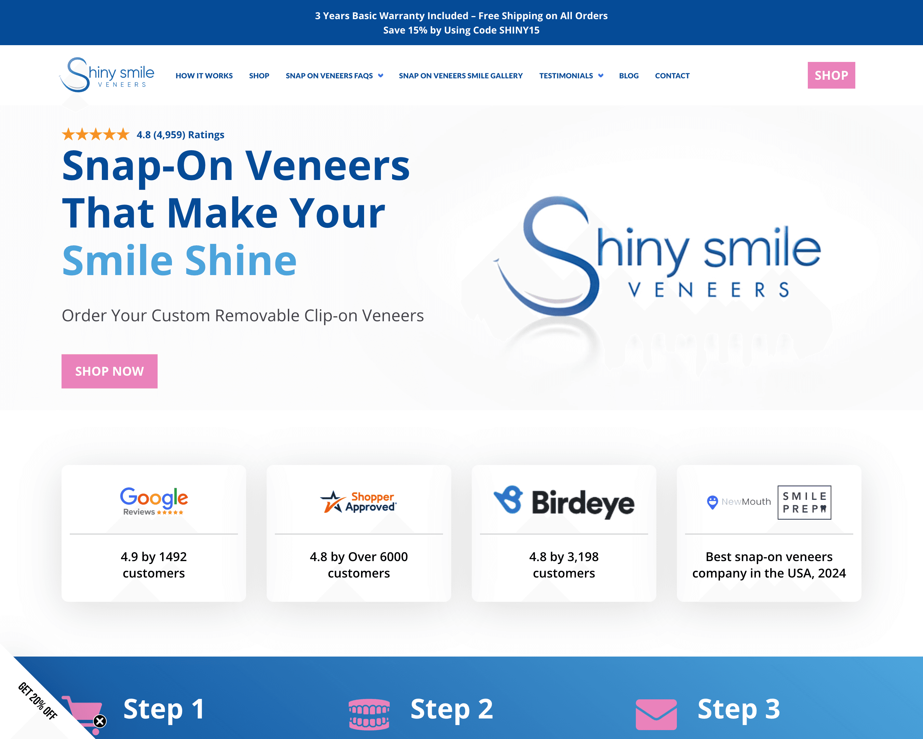Open the How It Works page
The image size is (923, 739).
click(204, 76)
